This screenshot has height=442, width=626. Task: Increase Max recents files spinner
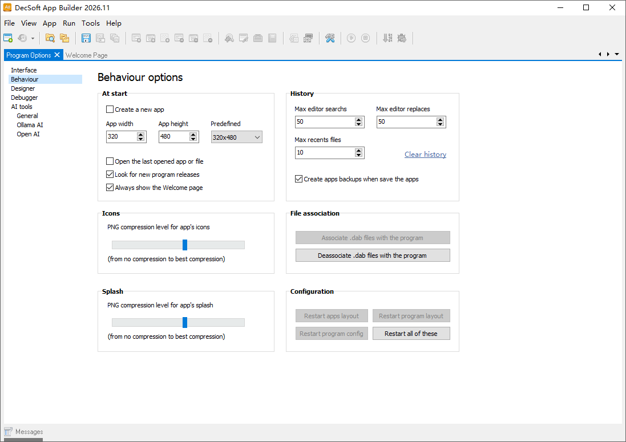tap(358, 150)
